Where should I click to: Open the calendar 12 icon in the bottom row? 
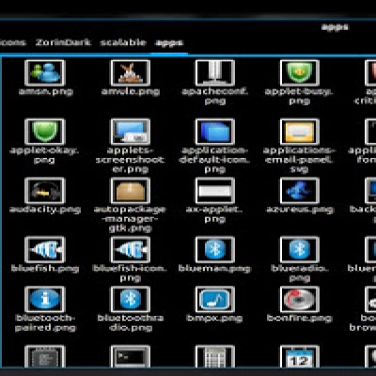300,356
